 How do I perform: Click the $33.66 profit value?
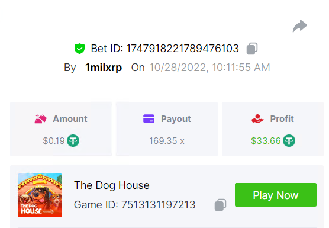[266, 141]
